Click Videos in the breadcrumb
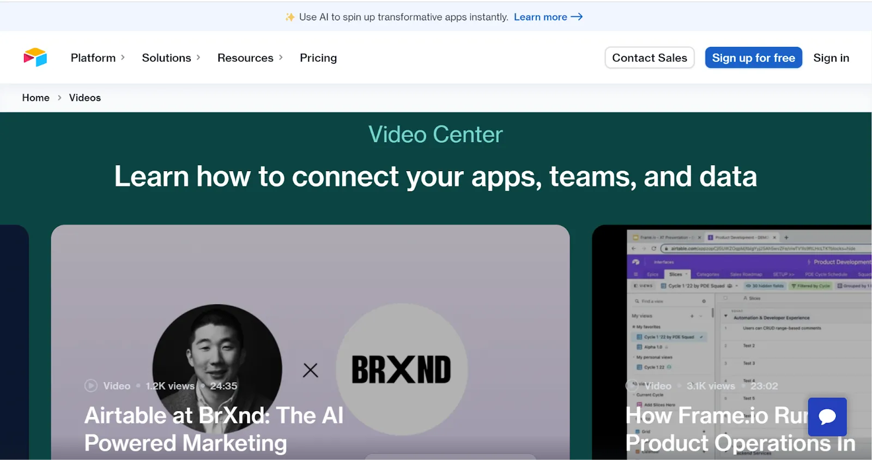This screenshot has width=872, height=460. click(85, 98)
